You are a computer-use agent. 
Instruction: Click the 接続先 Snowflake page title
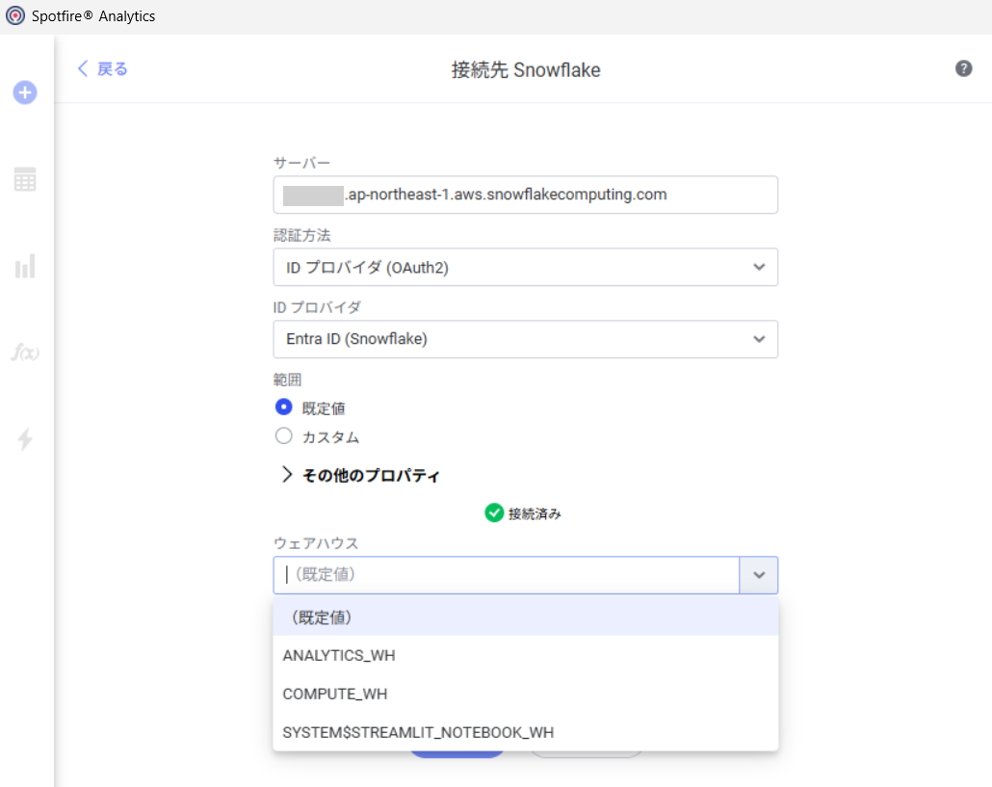(526, 69)
